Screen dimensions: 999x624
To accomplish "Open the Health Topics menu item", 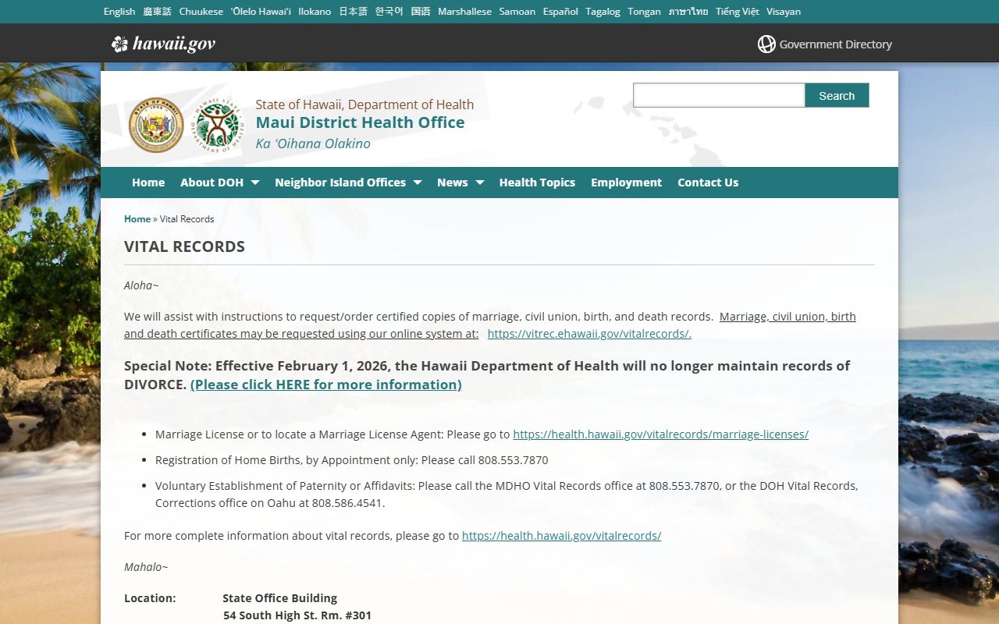I will 537,183.
